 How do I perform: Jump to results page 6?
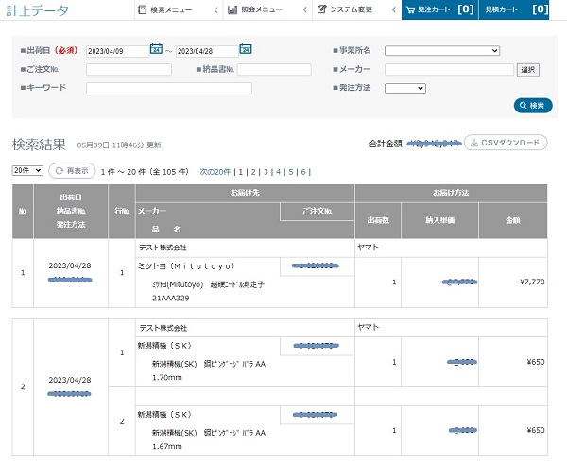point(304,172)
